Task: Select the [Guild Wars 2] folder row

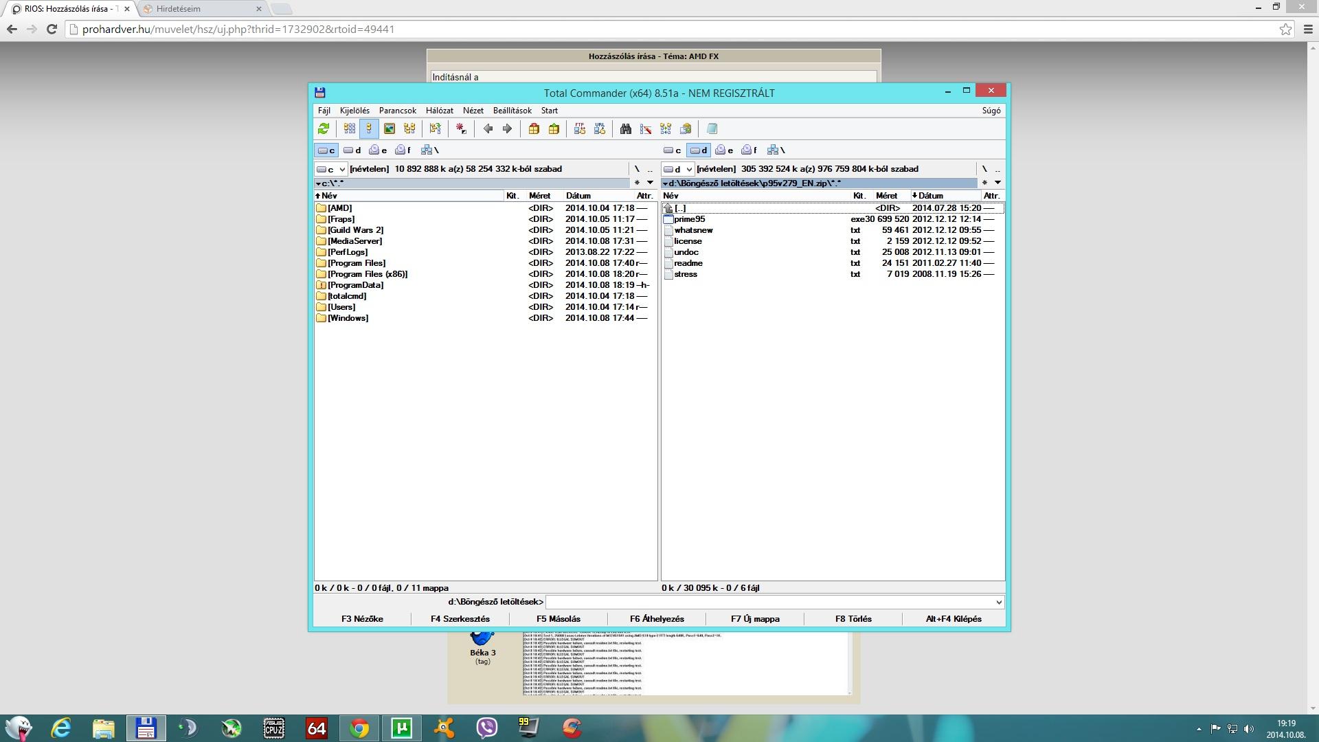Action: (486, 230)
